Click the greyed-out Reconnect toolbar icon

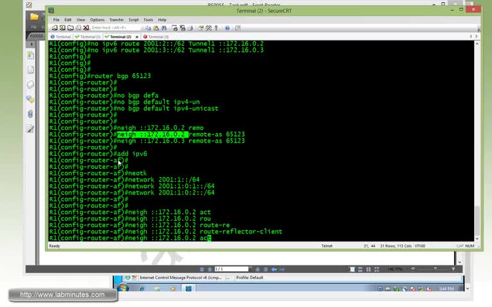coord(78,28)
